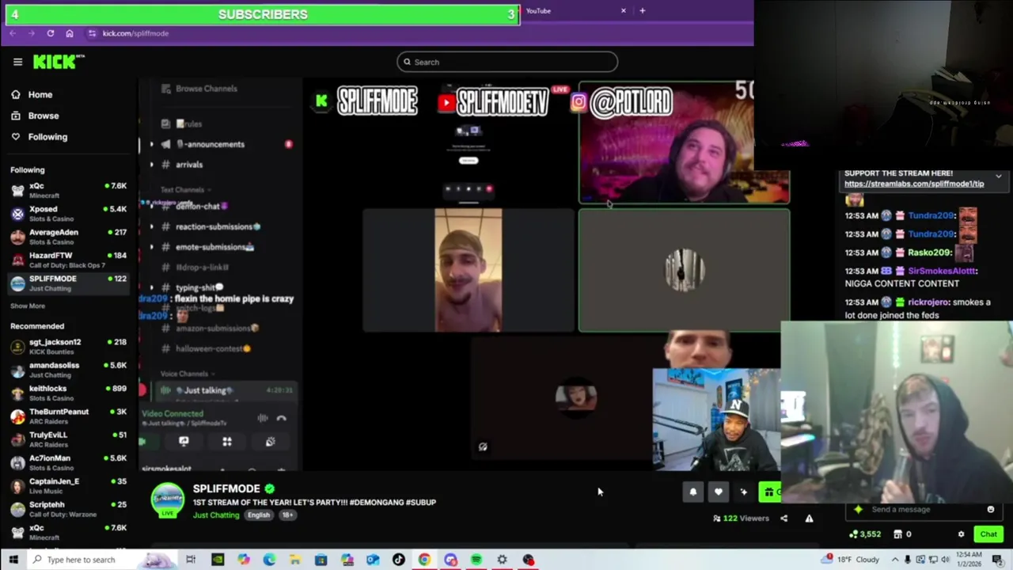Select SPLIFFMODE in the Following list
The width and height of the screenshot is (1013, 570).
(68, 283)
